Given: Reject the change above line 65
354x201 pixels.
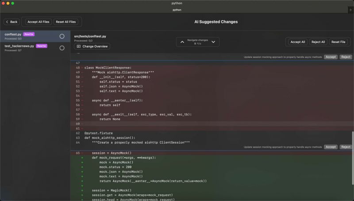Looking at the screenshot, I should coord(346,147).
